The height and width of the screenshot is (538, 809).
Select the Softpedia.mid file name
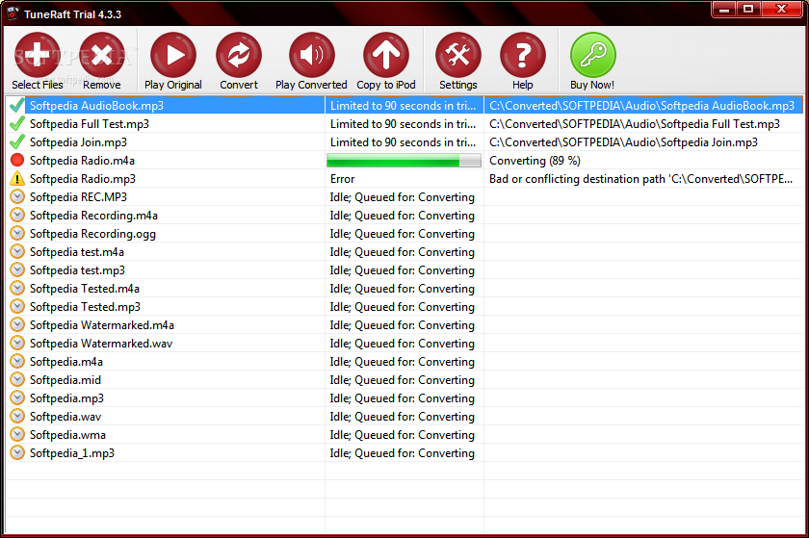[65, 380]
